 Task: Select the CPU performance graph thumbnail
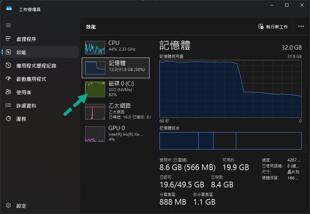click(x=95, y=48)
